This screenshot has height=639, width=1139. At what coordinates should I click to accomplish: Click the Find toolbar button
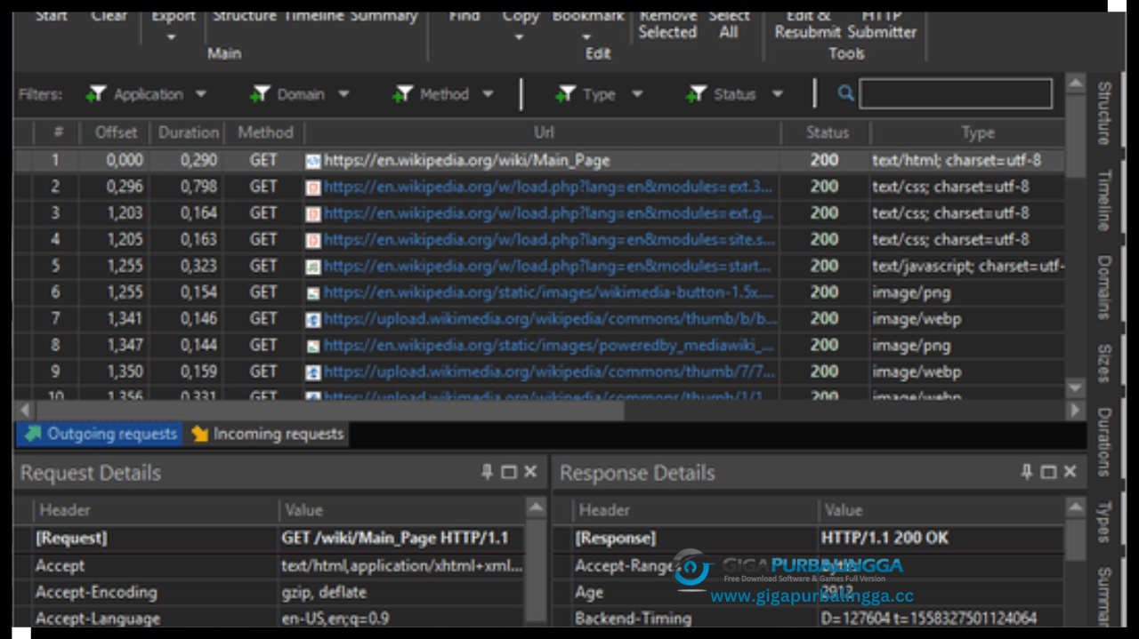(464, 16)
